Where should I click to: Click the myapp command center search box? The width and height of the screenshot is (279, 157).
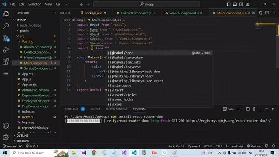tap(146, 4)
